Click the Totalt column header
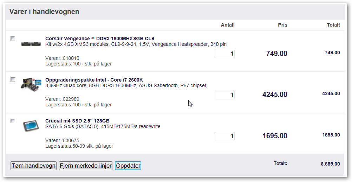352x182 pixels. point(333,25)
